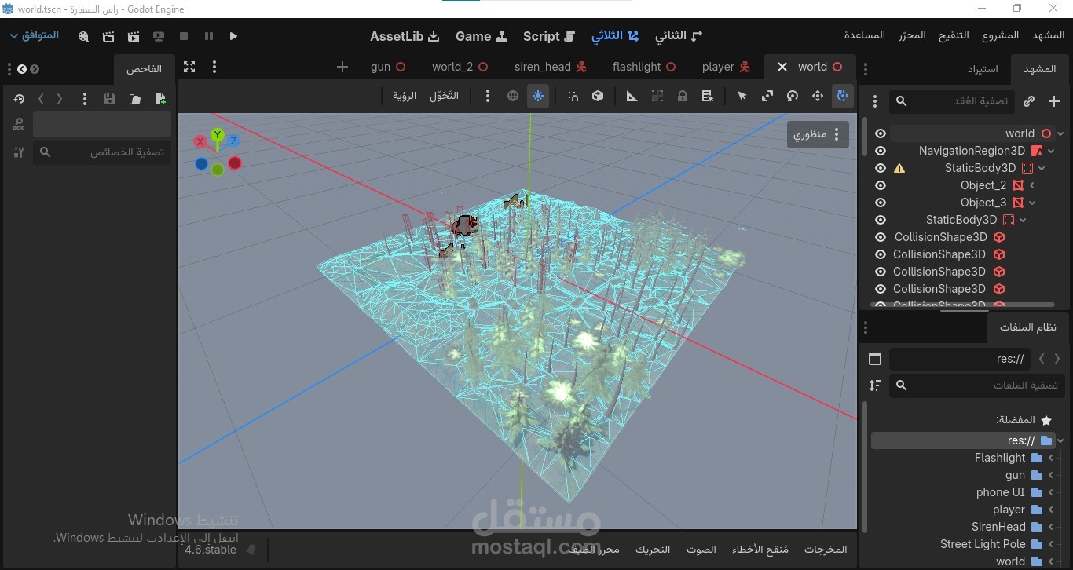1073x570 pixels.
Task: Toggle Object_2 visibility eye
Action: [x=881, y=185]
